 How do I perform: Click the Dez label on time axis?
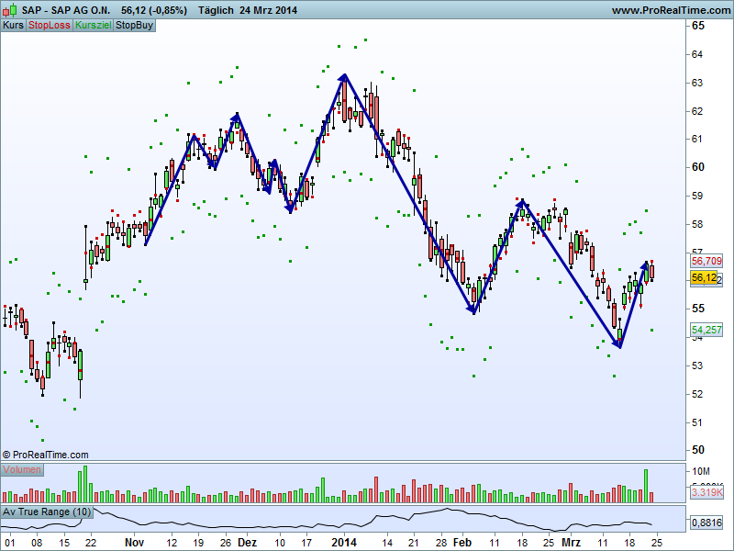(x=247, y=543)
